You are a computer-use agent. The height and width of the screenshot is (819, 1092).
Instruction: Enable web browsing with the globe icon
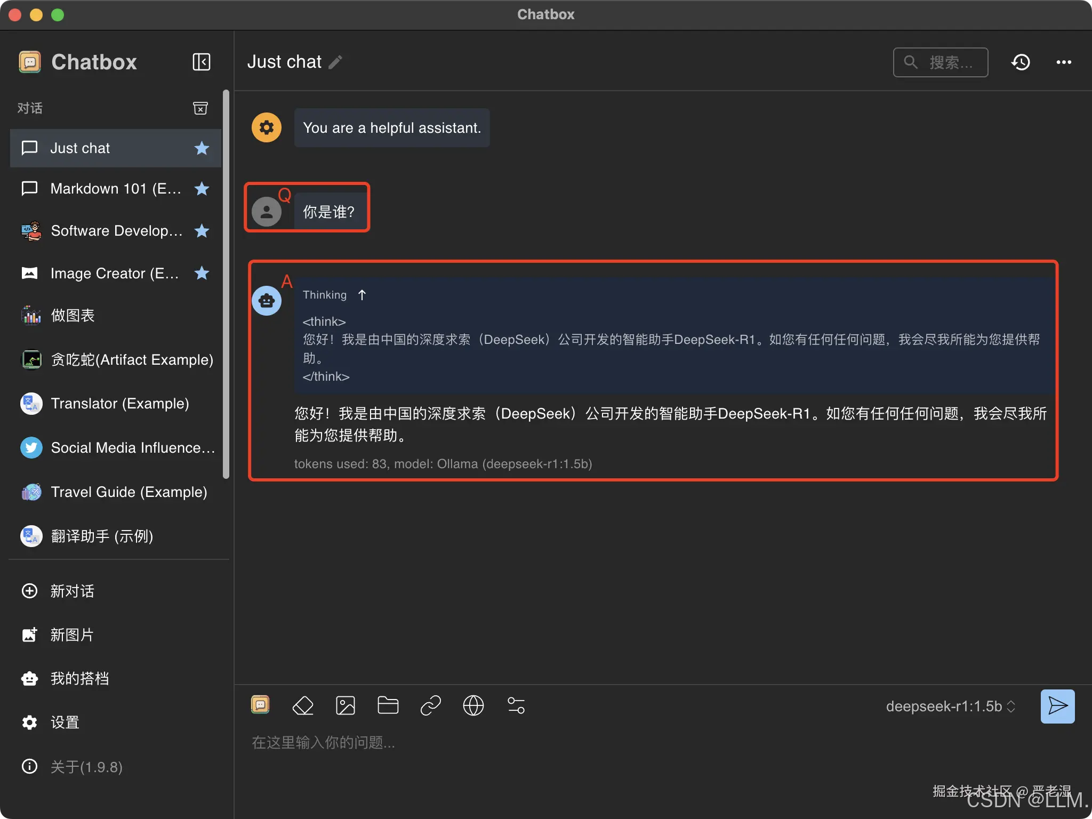[x=473, y=705]
